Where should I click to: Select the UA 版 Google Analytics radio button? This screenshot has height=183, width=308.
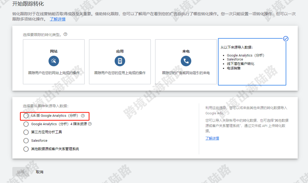tap(26, 116)
